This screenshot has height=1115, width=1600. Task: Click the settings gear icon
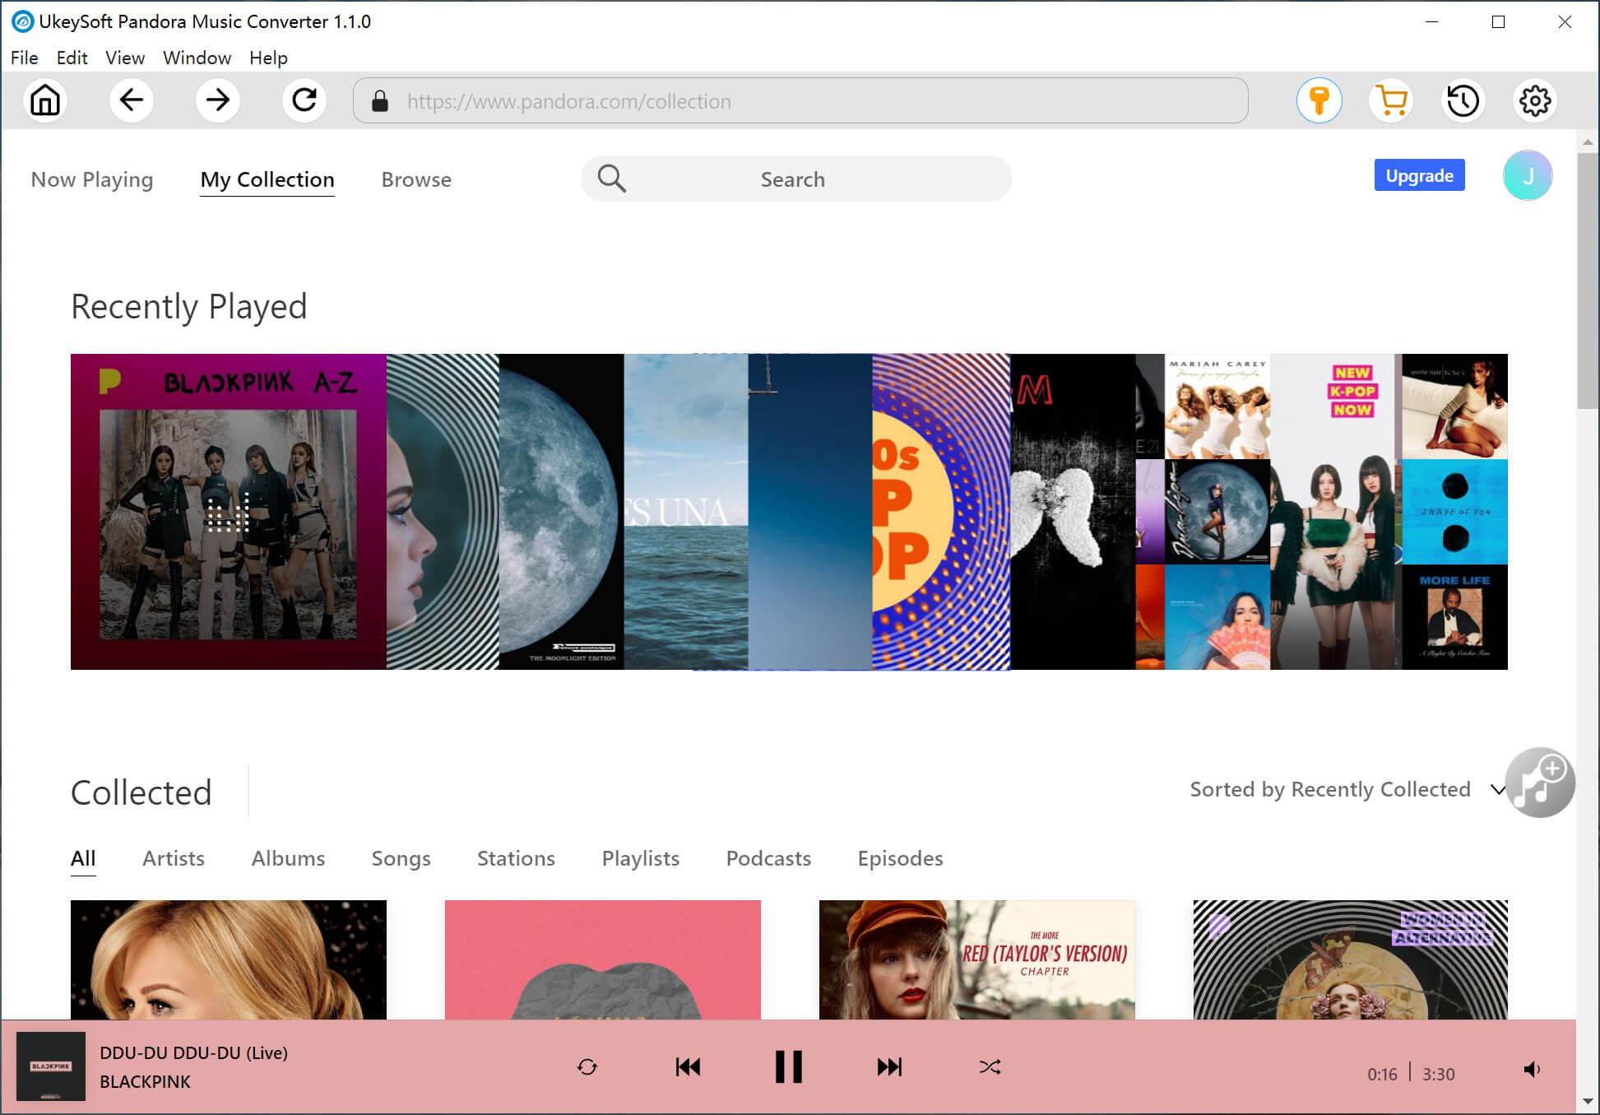coord(1533,100)
